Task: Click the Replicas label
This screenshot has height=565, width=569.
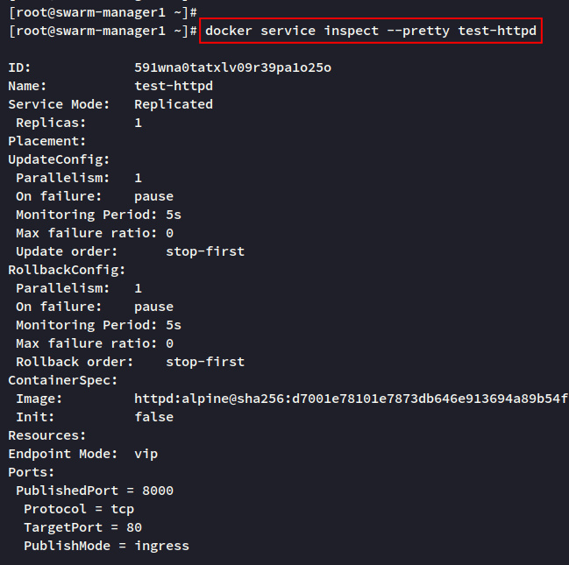Action: (51, 123)
